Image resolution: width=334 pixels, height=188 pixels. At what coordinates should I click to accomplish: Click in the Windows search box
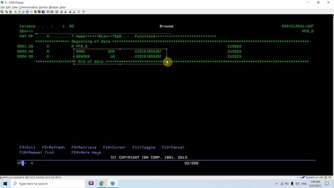[x=48, y=183]
